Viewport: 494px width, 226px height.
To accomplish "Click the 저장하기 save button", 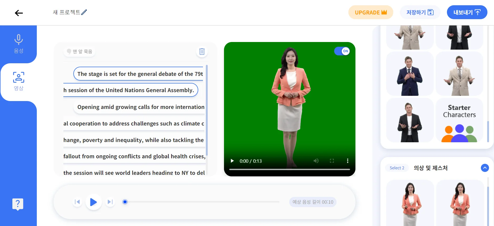I will (420, 12).
